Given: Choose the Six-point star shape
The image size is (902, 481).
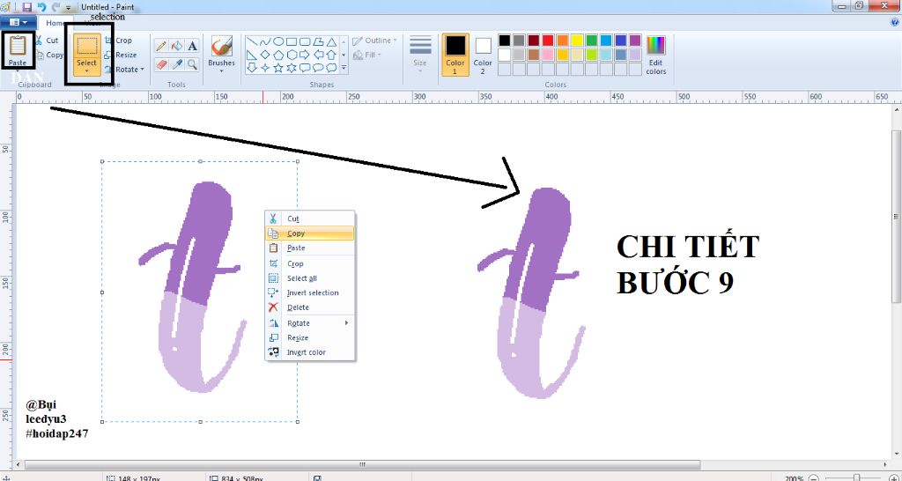Looking at the screenshot, I should (291, 68).
